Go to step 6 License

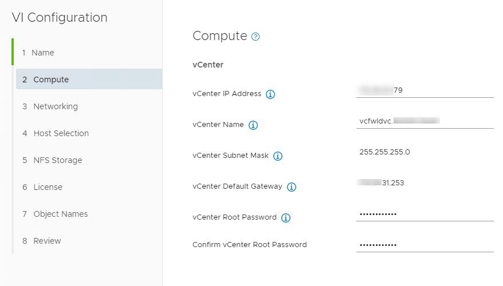pos(48,187)
